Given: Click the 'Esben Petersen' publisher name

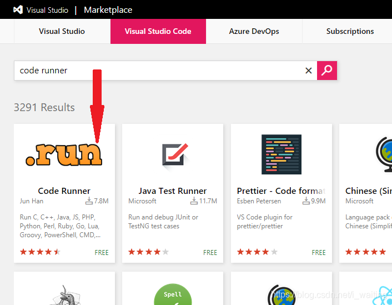Looking at the screenshot, I should (259, 201).
